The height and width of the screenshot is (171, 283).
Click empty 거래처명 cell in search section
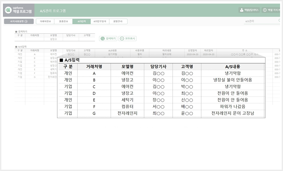[35, 39]
